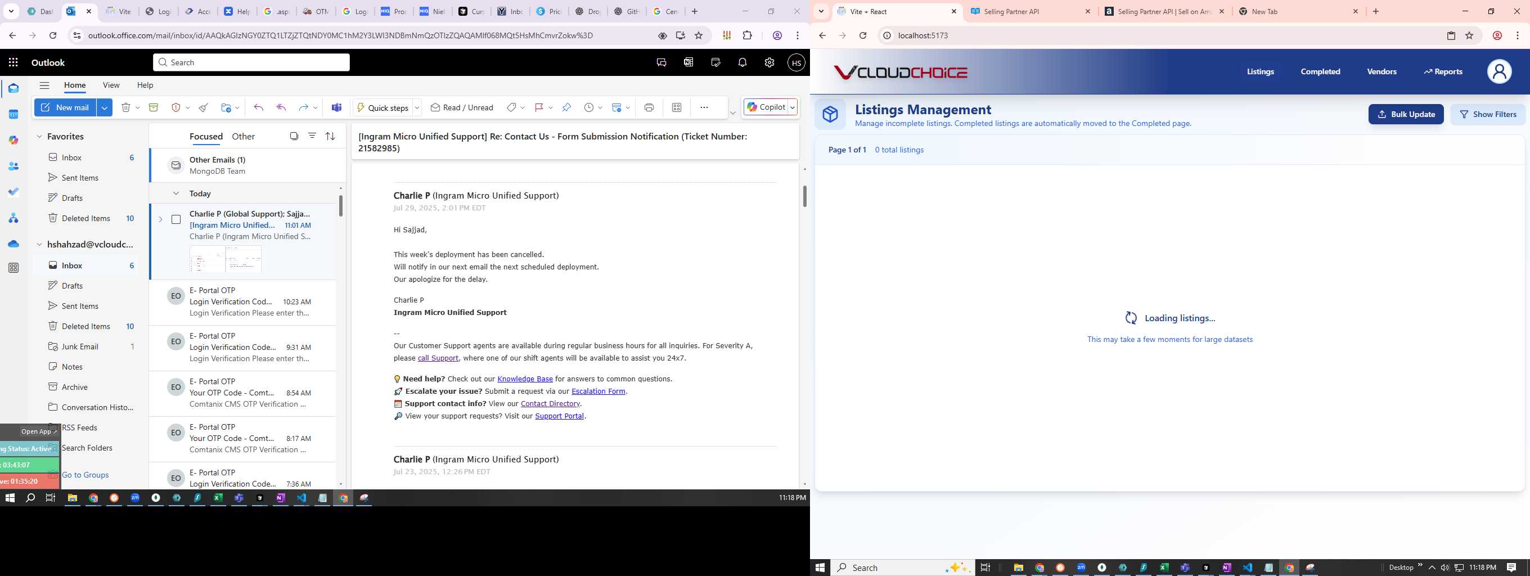This screenshot has height=576, width=1530.
Task: Open the Escalation Form link in email
Action: coord(598,391)
